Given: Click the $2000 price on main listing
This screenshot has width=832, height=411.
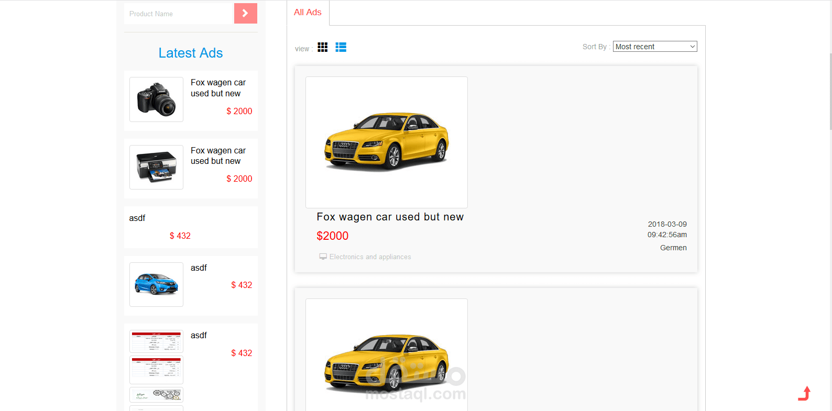Looking at the screenshot, I should pyautogui.click(x=332, y=236).
